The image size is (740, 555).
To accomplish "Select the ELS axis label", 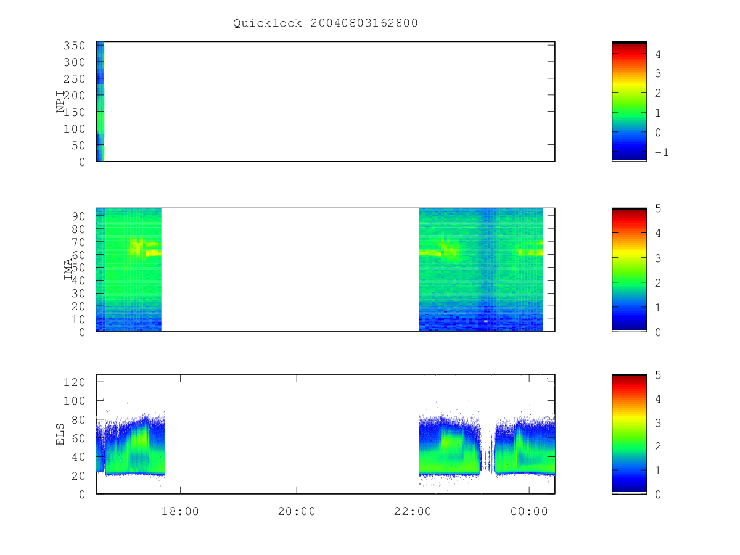I will (60, 434).
